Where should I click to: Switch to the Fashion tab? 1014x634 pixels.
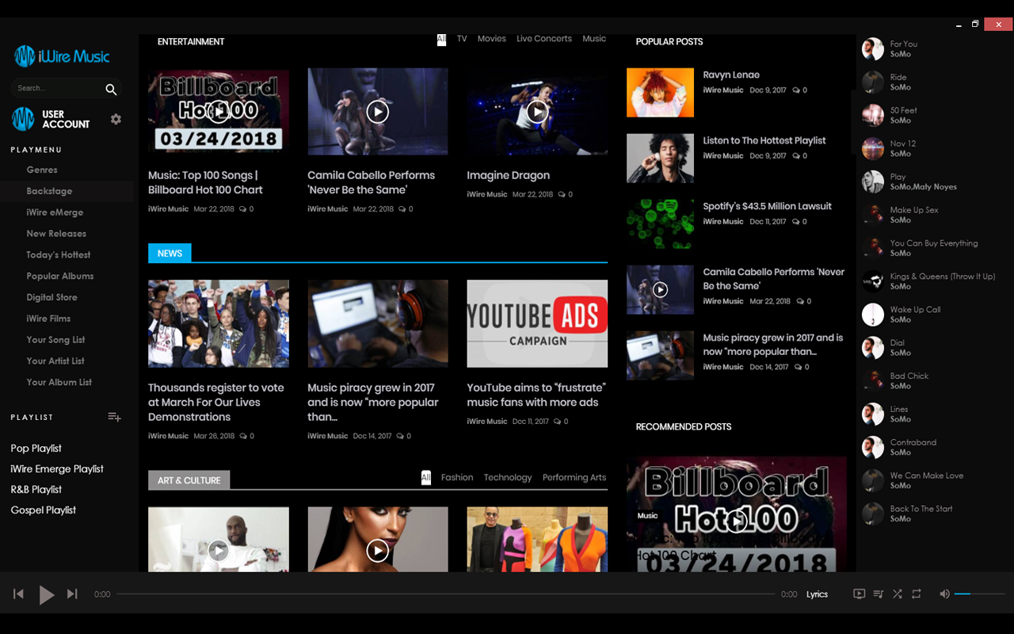[x=457, y=478]
